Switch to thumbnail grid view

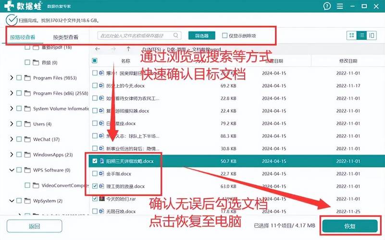click(352, 36)
